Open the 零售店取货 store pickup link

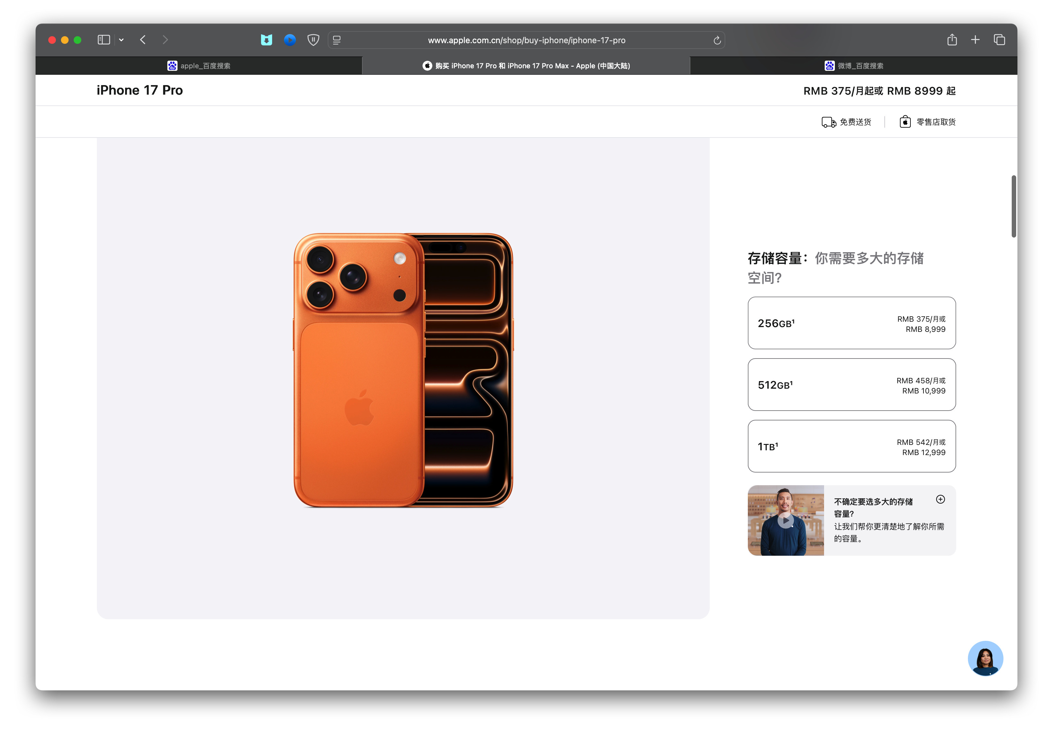click(x=936, y=122)
